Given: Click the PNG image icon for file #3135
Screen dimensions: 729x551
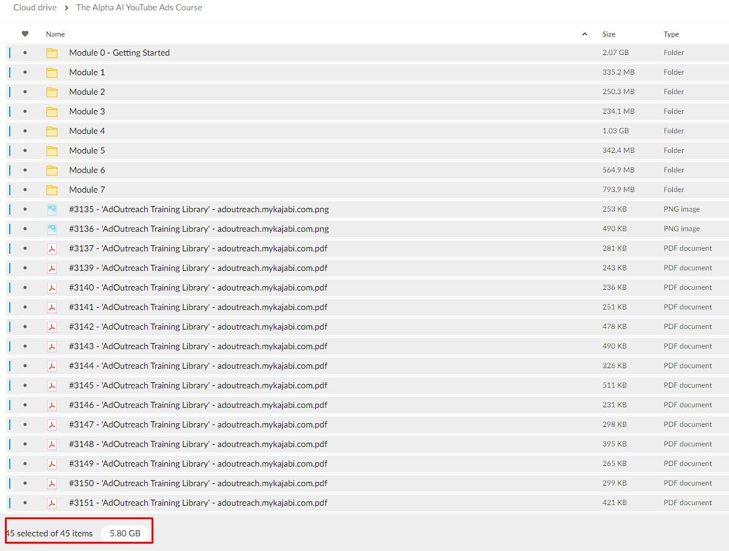Looking at the screenshot, I should point(52,209).
